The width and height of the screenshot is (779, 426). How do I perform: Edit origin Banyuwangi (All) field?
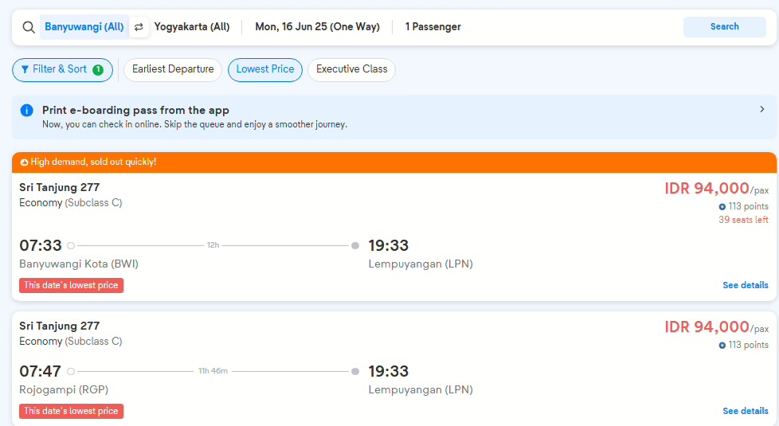[84, 27]
